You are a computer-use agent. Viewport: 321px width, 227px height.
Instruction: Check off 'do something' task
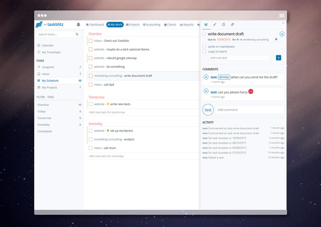click(x=91, y=67)
